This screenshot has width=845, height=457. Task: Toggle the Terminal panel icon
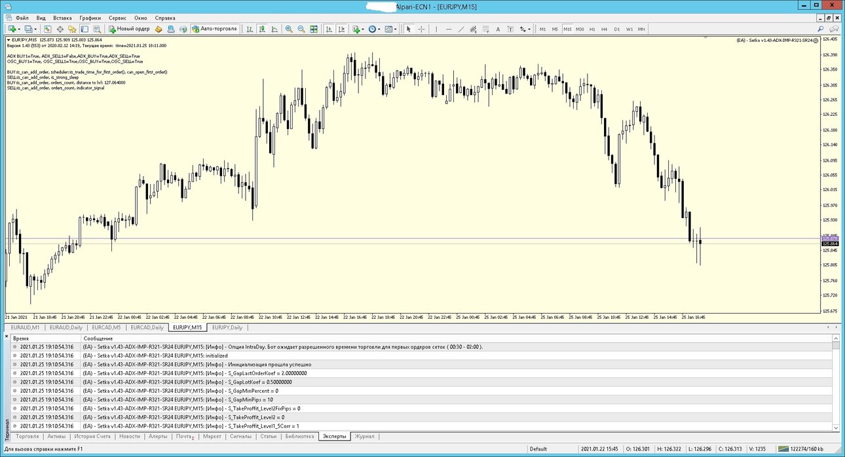coord(84,29)
